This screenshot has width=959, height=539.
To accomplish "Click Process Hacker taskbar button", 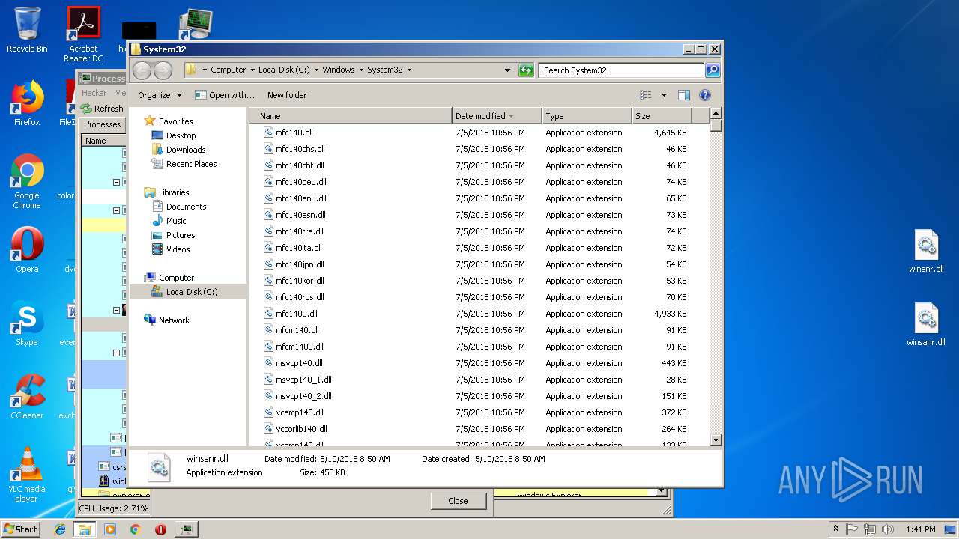I will 186,529.
